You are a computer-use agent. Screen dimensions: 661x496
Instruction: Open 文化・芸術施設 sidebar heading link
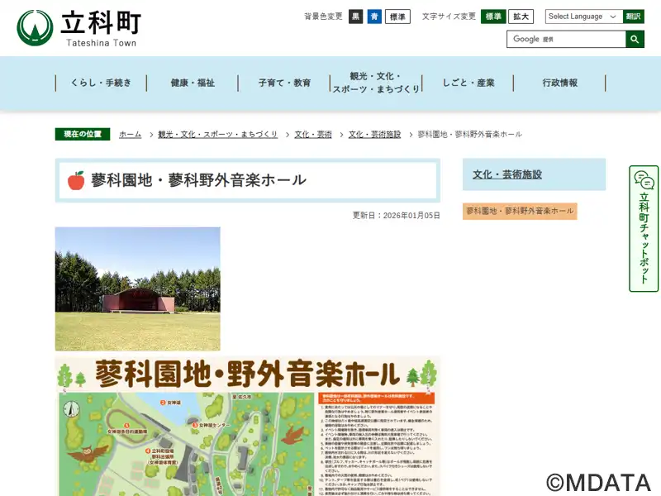point(507,174)
